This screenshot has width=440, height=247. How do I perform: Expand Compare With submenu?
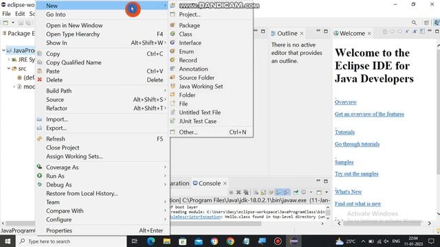click(102, 211)
